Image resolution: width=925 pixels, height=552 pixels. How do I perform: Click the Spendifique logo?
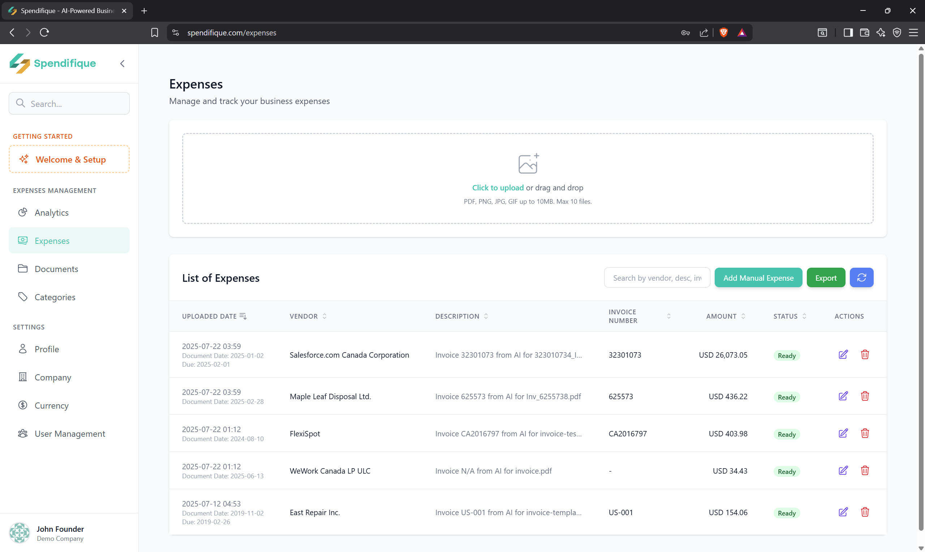(x=52, y=63)
